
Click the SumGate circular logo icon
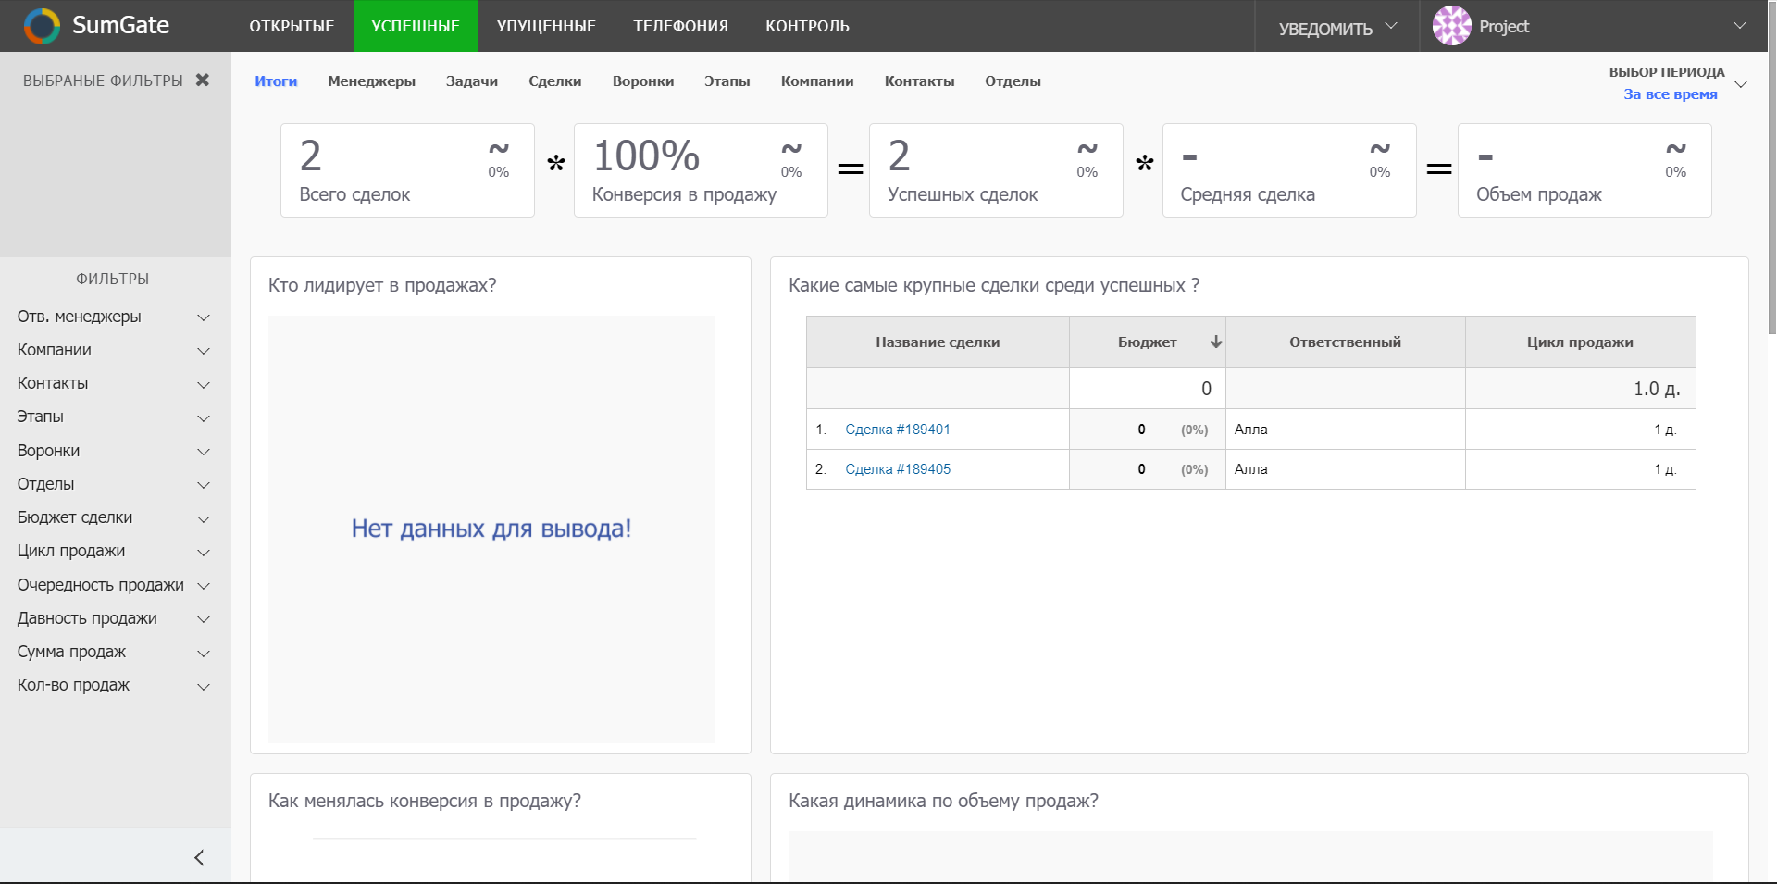42,26
